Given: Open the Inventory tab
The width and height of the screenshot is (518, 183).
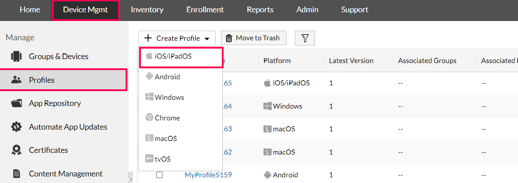Looking at the screenshot, I should pos(147,10).
